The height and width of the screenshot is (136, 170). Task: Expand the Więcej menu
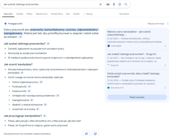[88, 14]
